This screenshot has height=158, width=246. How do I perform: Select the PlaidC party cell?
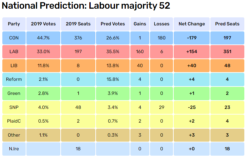14,121
